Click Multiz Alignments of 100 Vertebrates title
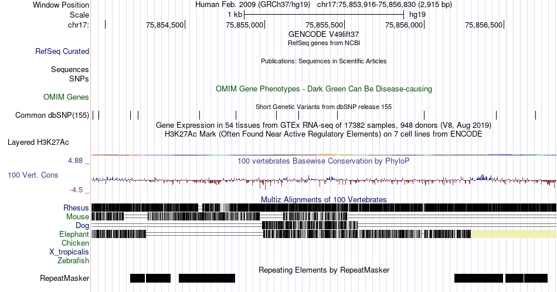The height and width of the screenshot is (292, 557). [324, 199]
